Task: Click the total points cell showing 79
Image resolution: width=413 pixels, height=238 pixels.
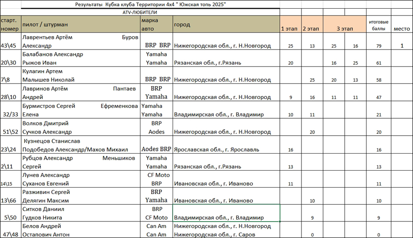Action: [379, 46]
